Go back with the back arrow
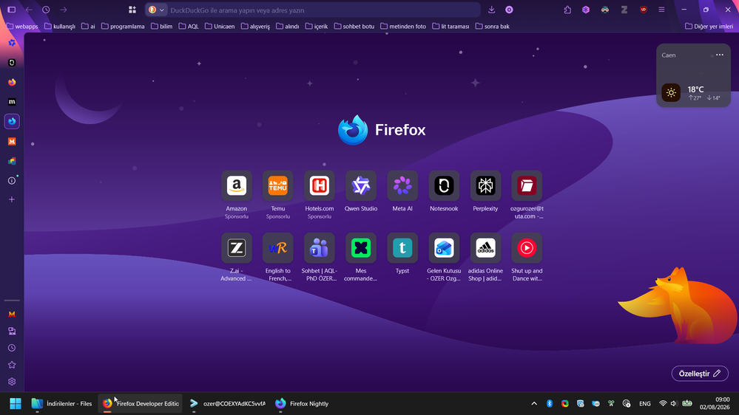 point(29,10)
